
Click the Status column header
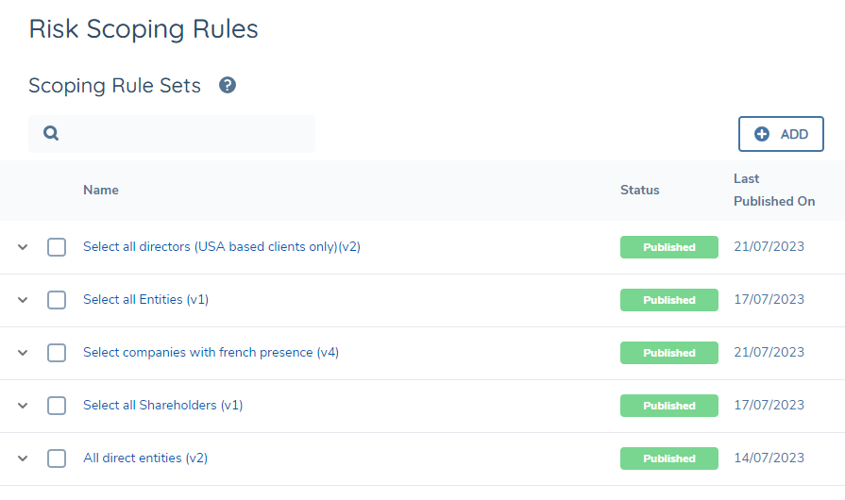tap(639, 190)
